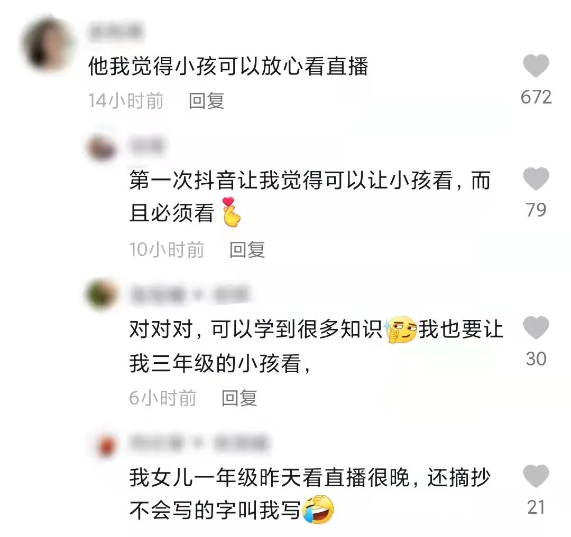Like the comment with 672 likes
Image resolution: width=571 pixels, height=537 pixels.
coord(536,66)
